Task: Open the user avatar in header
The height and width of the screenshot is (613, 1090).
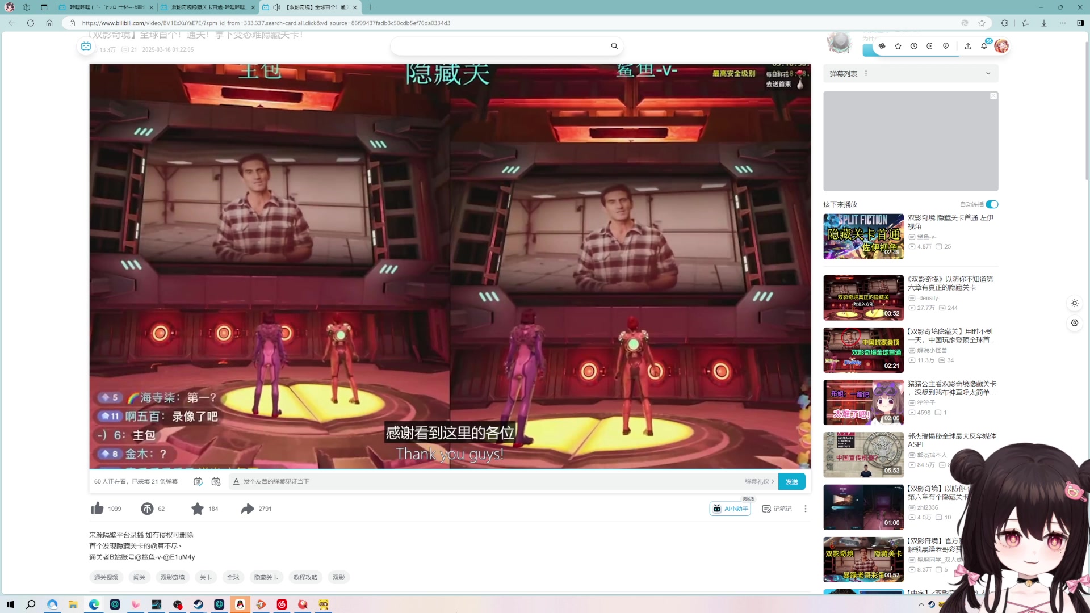Action: [x=1001, y=46]
